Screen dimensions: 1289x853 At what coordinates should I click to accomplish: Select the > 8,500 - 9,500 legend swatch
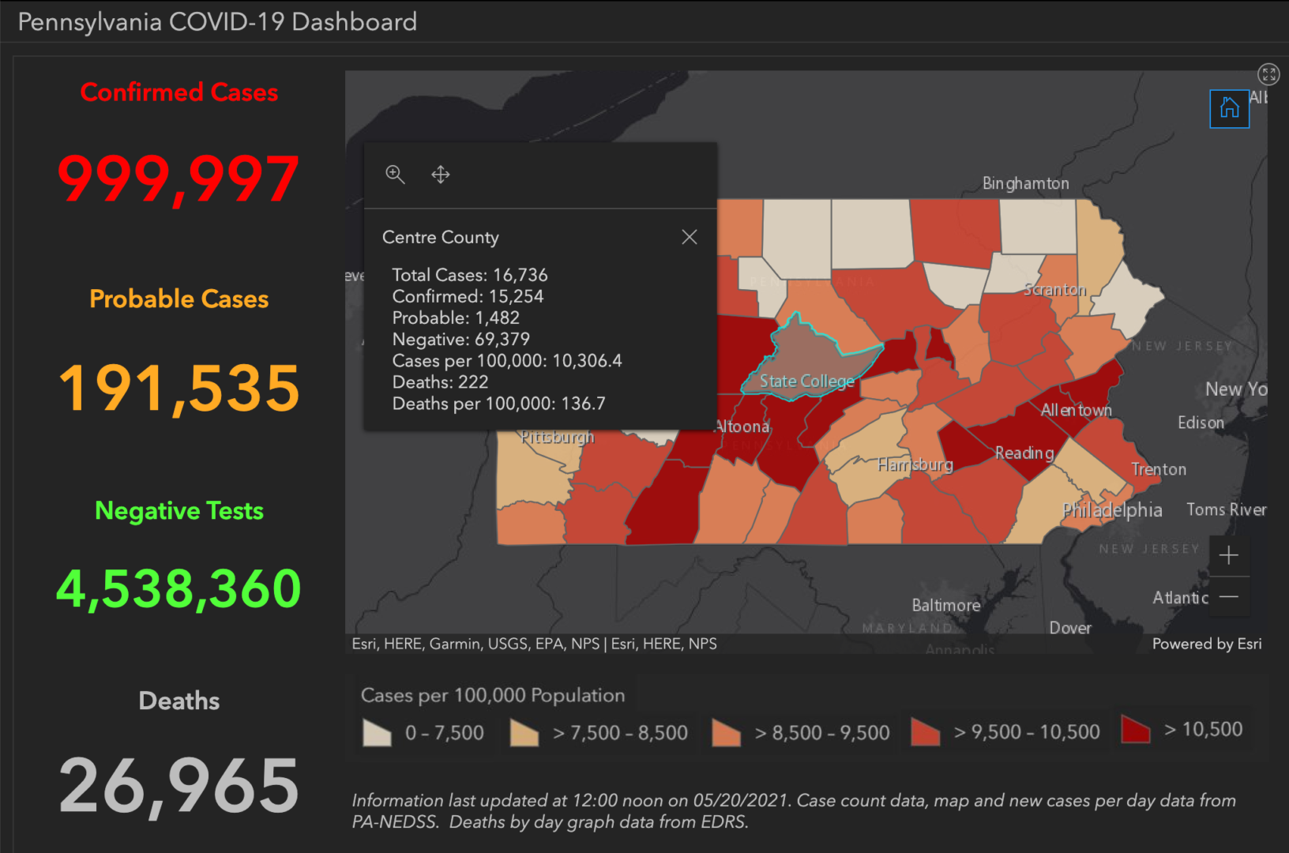[726, 732]
